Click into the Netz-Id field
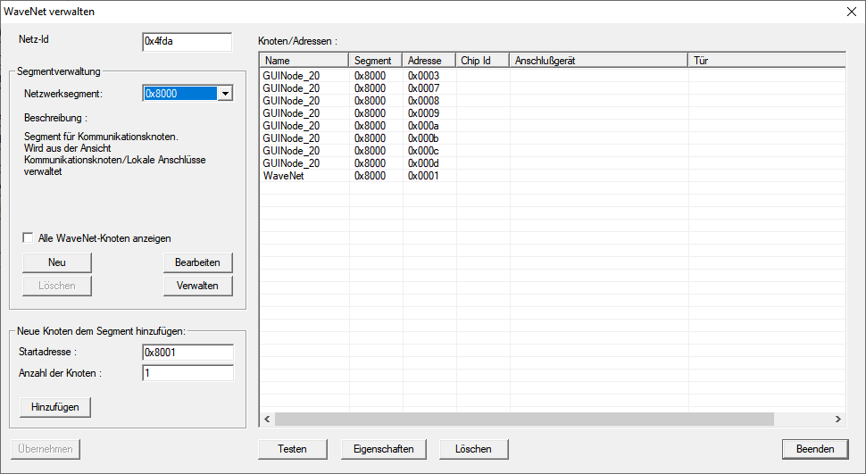 pos(187,42)
